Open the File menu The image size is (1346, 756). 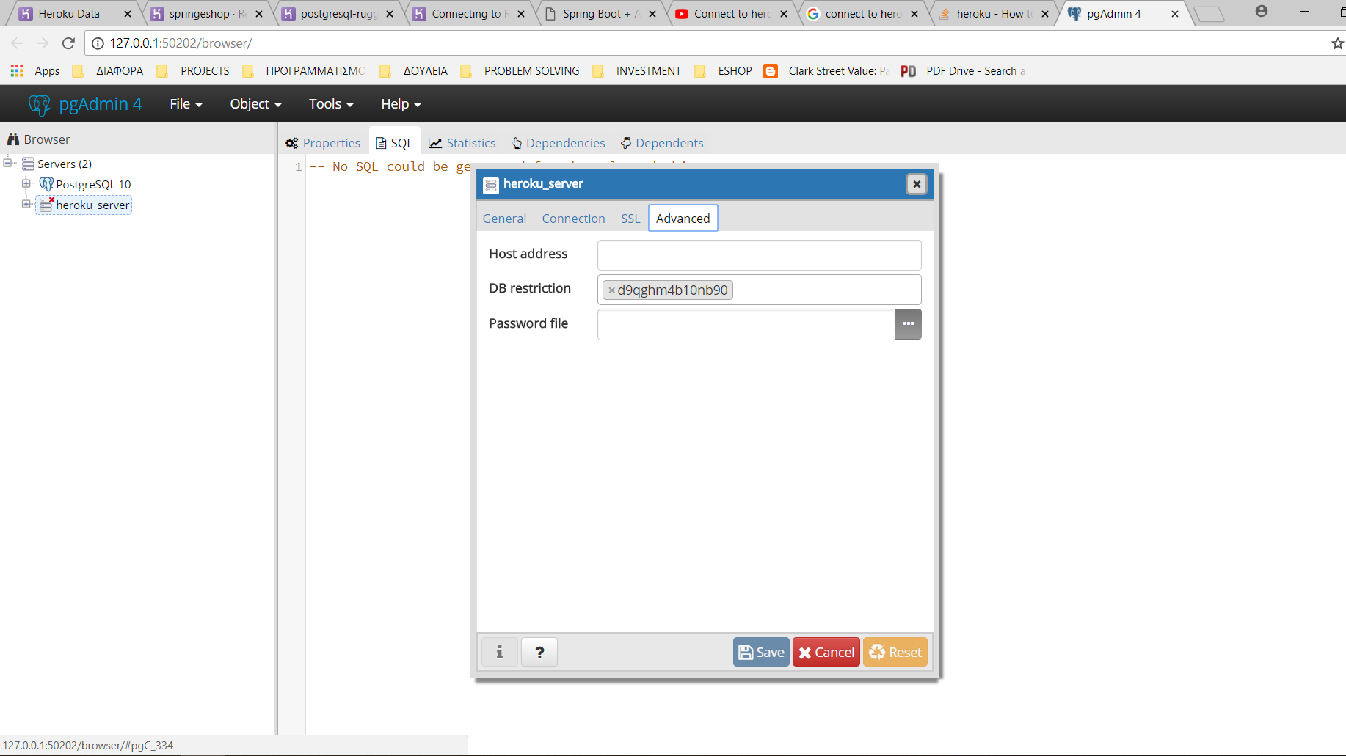(186, 104)
